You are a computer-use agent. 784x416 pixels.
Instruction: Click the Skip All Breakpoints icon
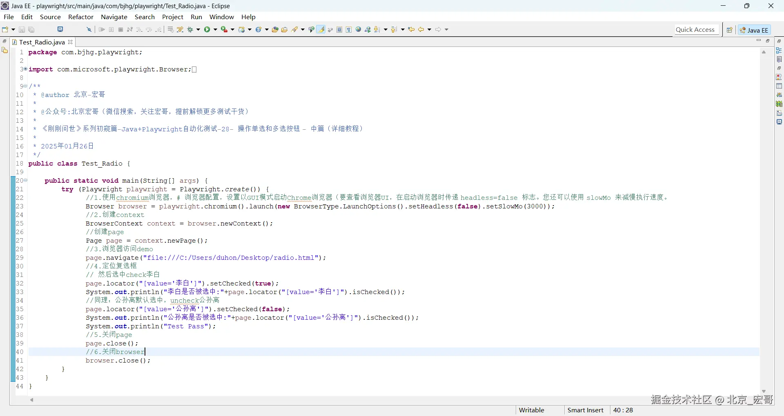click(89, 29)
